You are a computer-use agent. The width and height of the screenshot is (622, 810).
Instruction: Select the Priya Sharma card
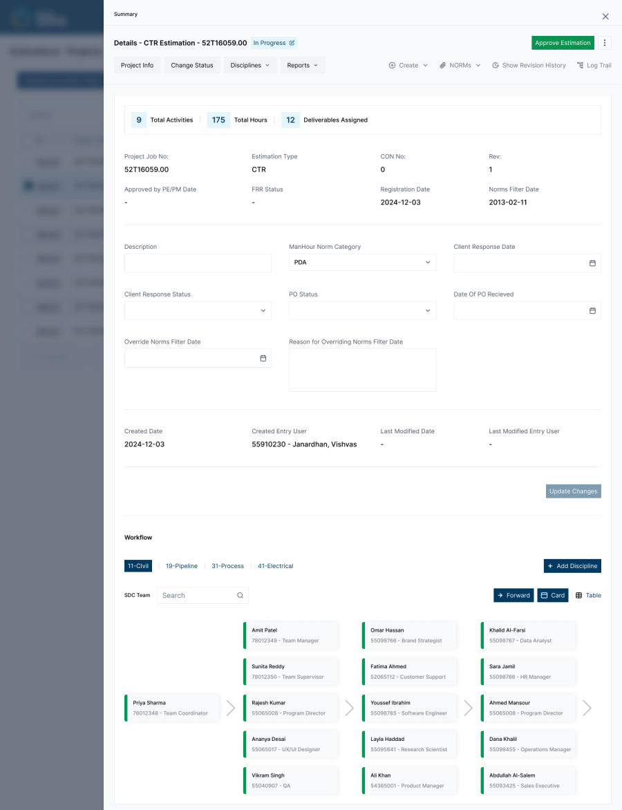[171, 708]
